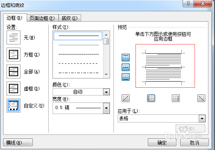Open the 宽度 width dropdown arrow
Image resolution: width=215 pixels, height=150 pixels.
106,108
